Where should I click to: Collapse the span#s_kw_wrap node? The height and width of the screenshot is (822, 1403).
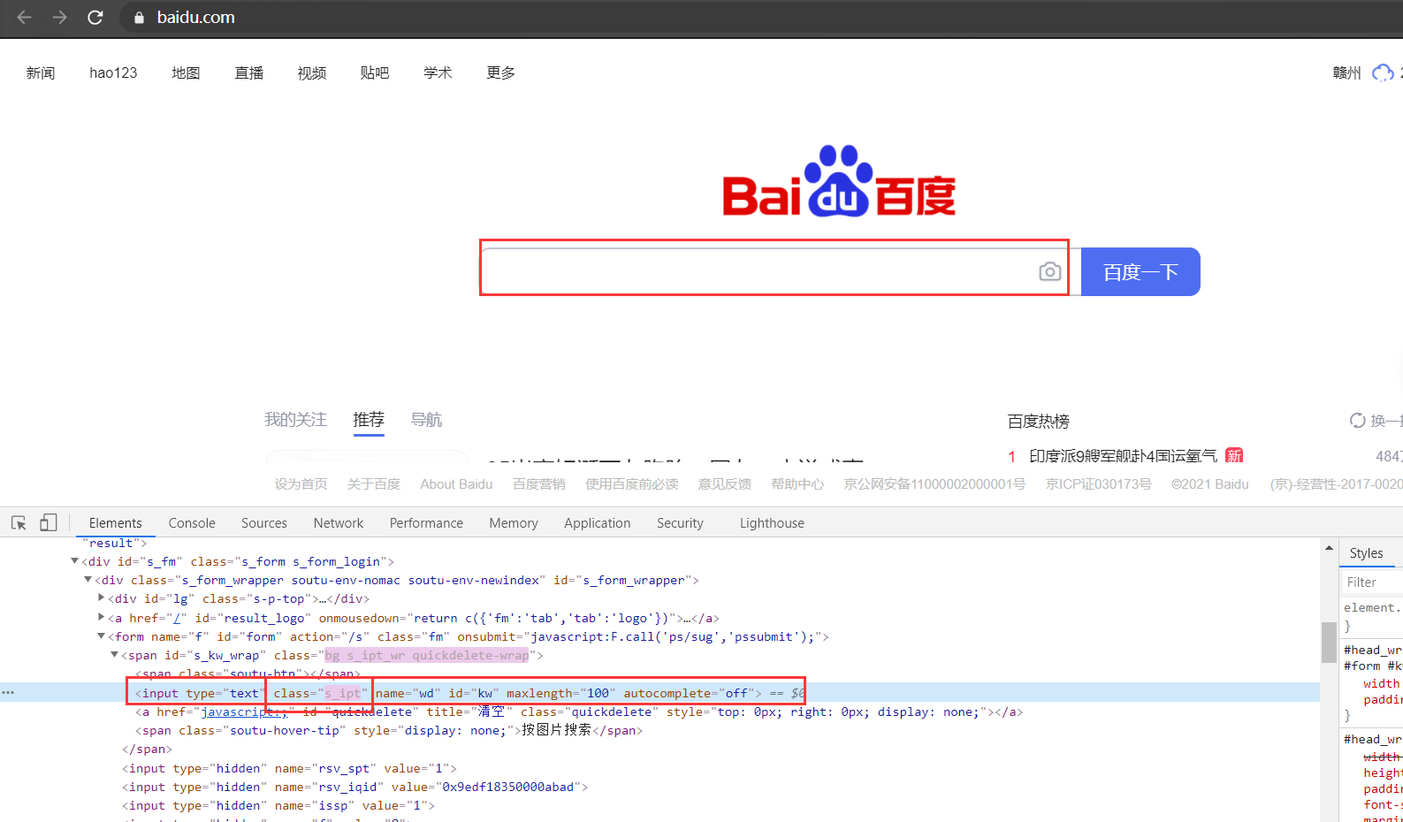click(x=114, y=655)
